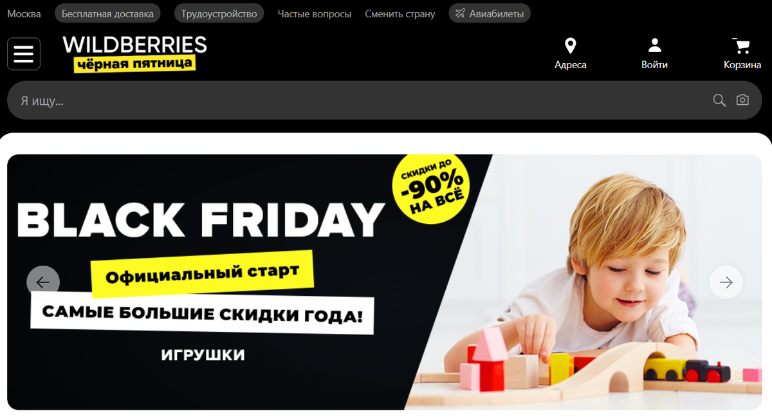The height and width of the screenshot is (420, 772).
Task: Go to previous banner slide arrow
Action: point(43,282)
